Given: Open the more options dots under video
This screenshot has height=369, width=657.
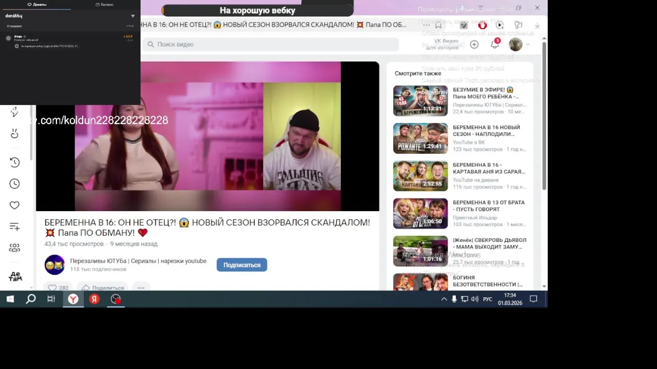Looking at the screenshot, I should (x=141, y=288).
